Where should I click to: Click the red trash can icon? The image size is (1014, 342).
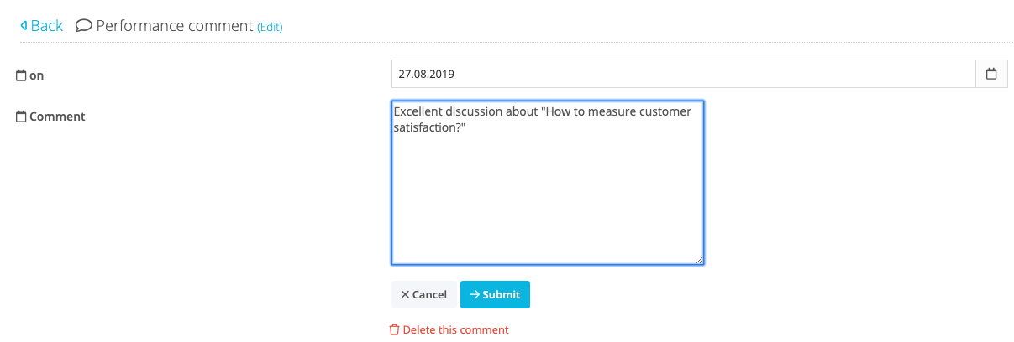[x=394, y=330]
